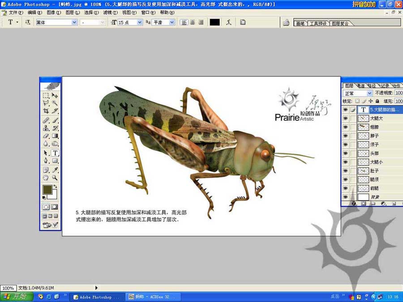Screen dimensions: 403x302
Task: Click the text color swatch in options bar
Action: (x=214, y=22)
